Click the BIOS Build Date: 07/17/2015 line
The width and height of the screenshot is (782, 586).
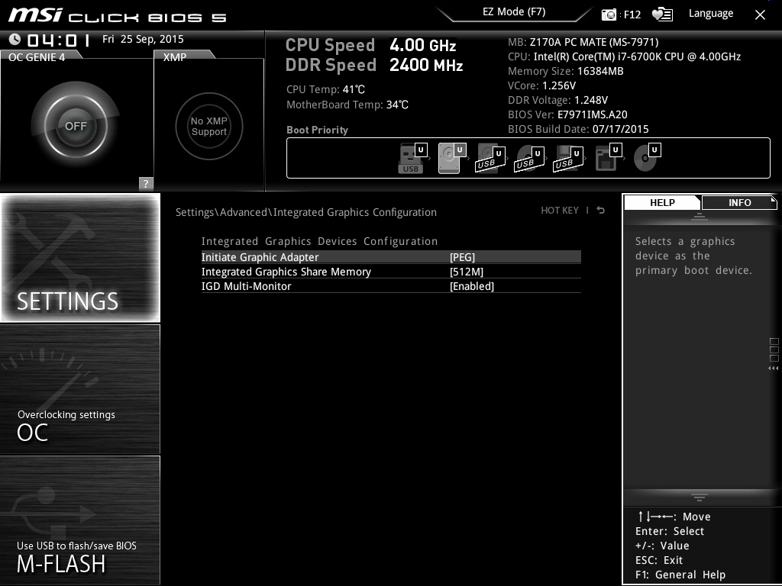pos(578,128)
